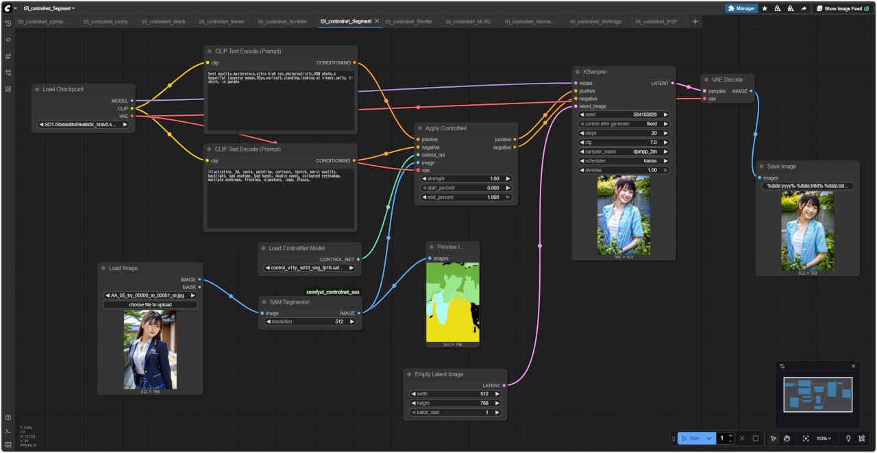Expand the zoom percentage dropdown

point(824,439)
